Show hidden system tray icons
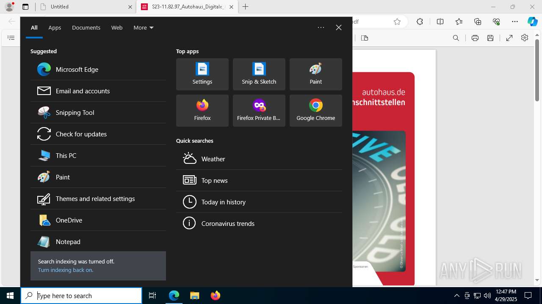Viewport: 542px width, 304px height. click(x=456, y=296)
